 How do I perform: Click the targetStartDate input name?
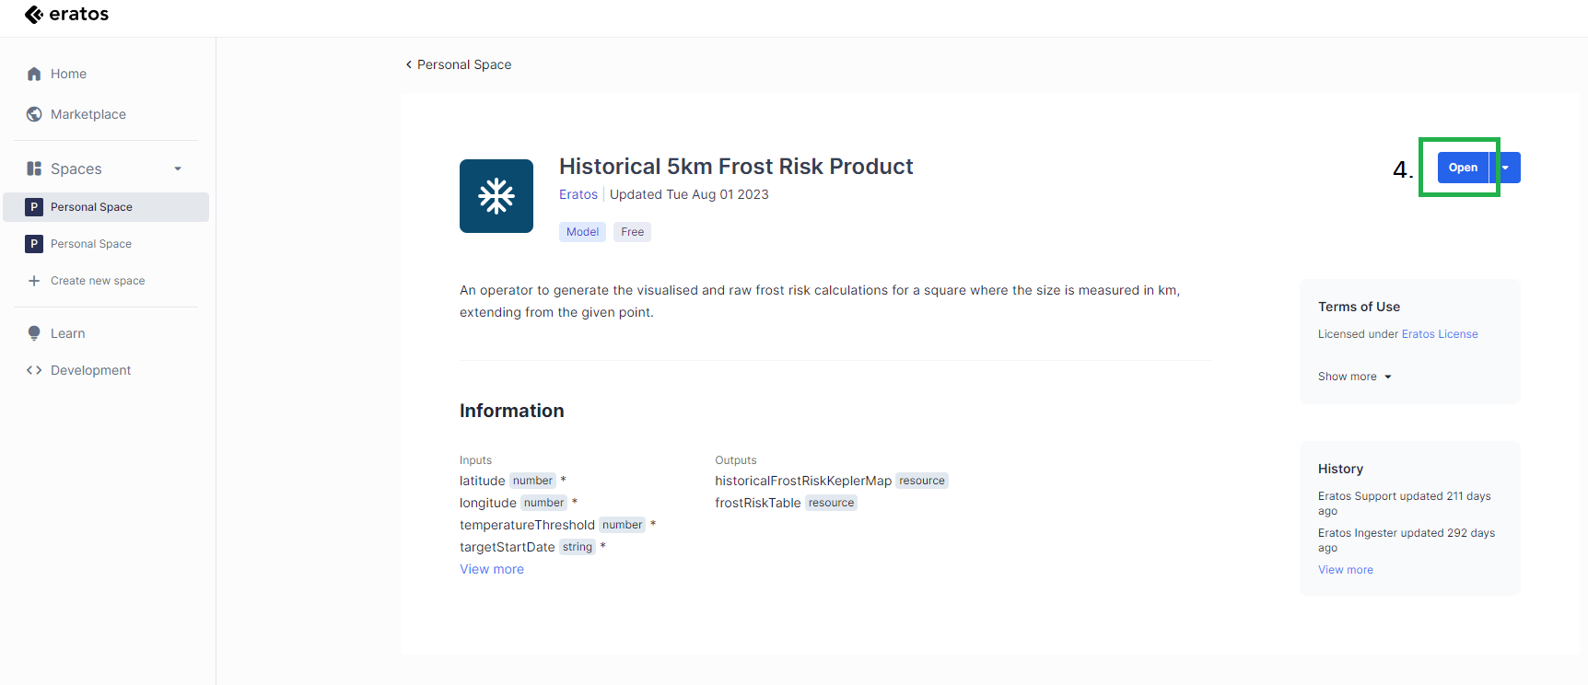[508, 547]
